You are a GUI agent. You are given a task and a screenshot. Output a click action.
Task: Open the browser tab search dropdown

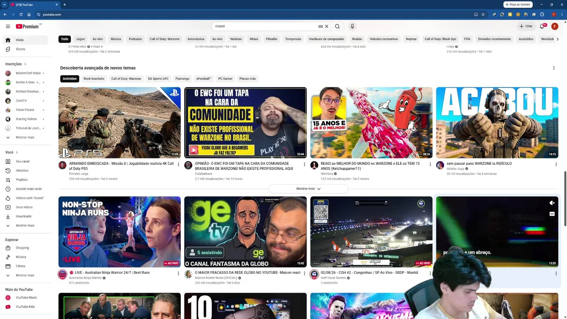4,4
